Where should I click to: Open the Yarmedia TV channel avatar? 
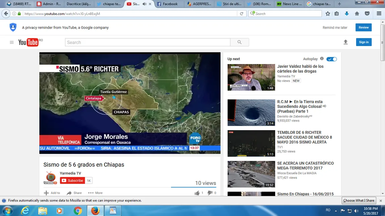(x=50, y=178)
